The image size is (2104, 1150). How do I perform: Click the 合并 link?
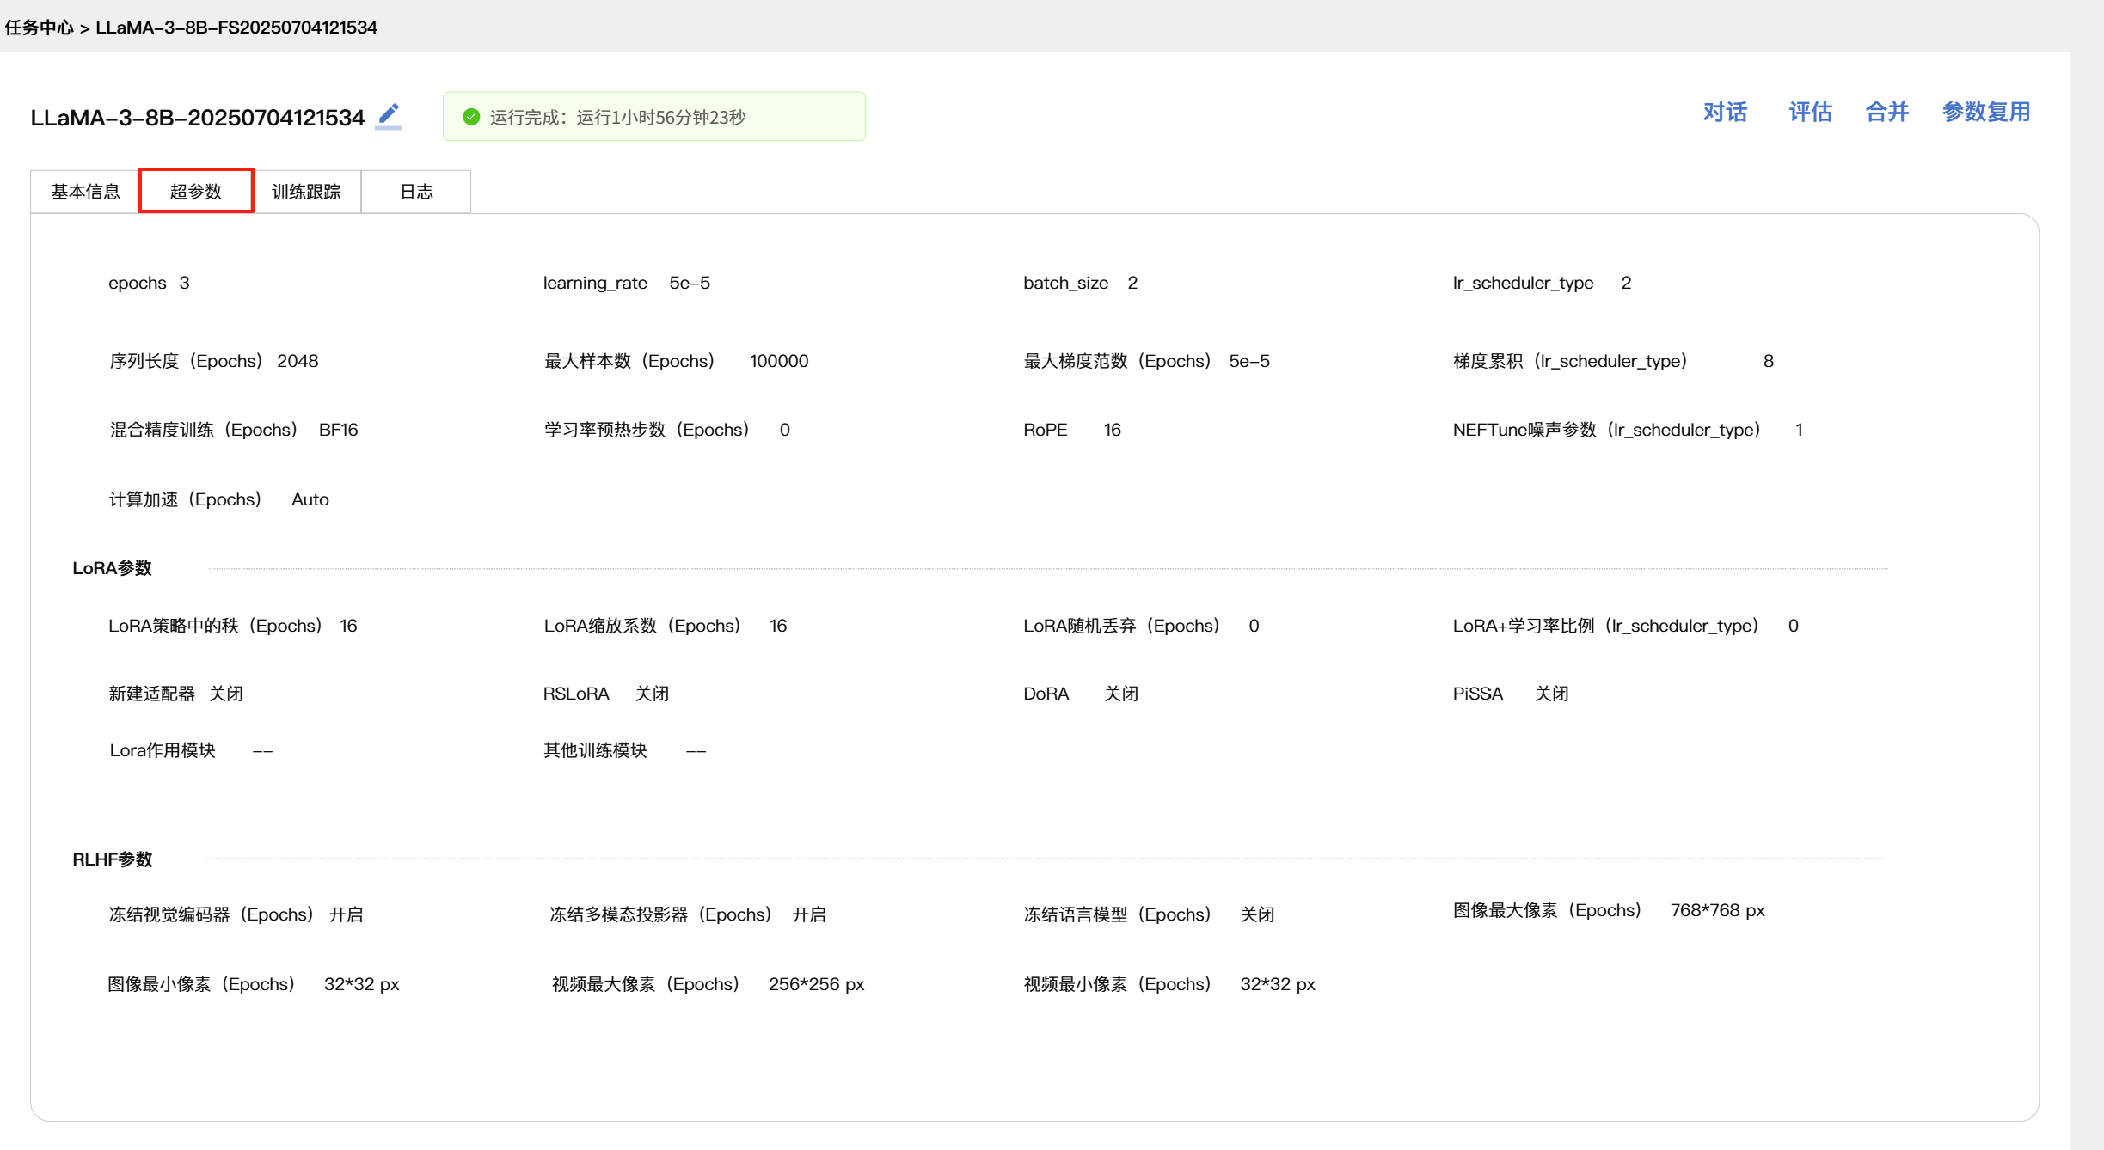point(1887,113)
